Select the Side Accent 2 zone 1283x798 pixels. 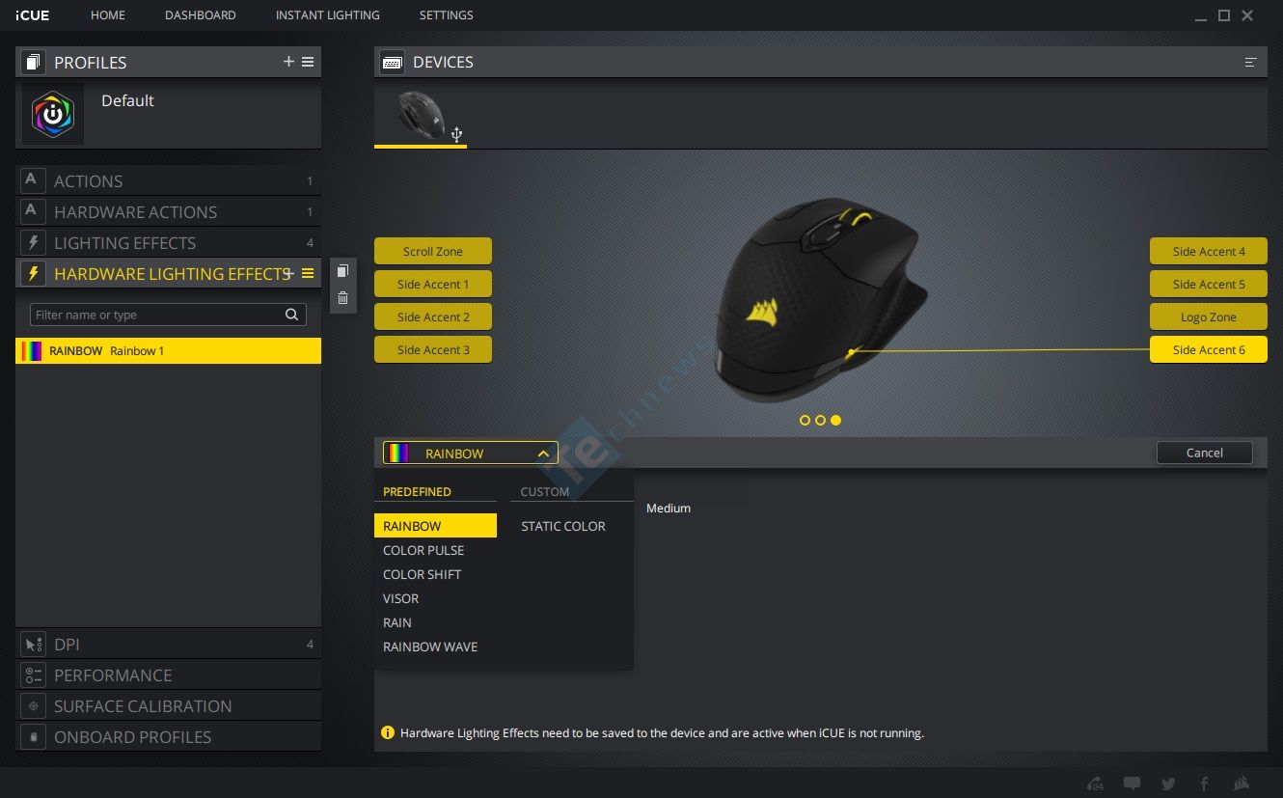[433, 316]
